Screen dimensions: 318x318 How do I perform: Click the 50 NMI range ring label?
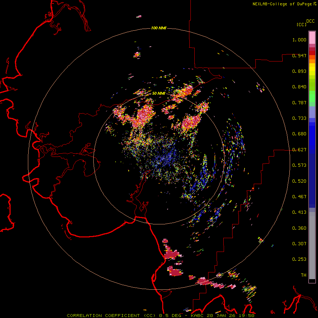[159, 93]
